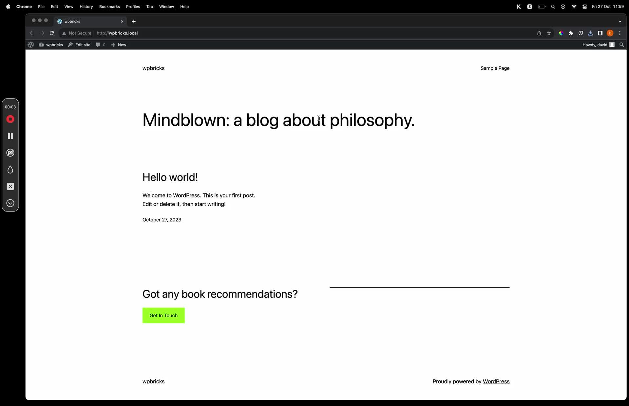
Task: Open the Bookmarks menu in menu bar
Action: (109, 7)
